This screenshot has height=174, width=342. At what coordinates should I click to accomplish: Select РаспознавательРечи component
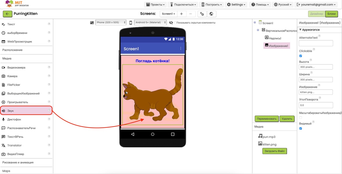(26, 128)
